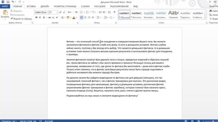Open underline style dropdown arrow
218x122 pixels.
coord(46,17)
